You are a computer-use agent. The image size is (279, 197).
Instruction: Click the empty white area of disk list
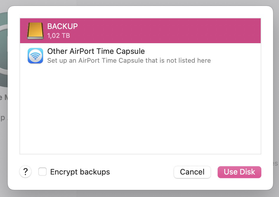tap(140, 112)
